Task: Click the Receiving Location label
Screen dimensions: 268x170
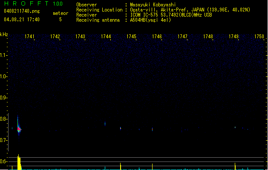Action: (99, 10)
